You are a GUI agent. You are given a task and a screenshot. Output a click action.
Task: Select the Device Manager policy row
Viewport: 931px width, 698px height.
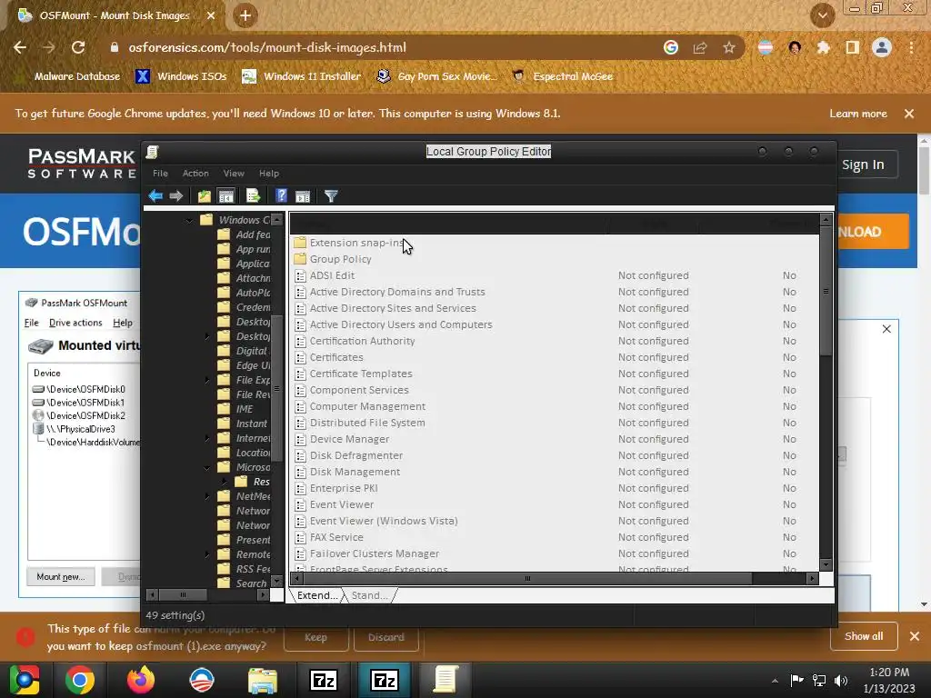556,439
